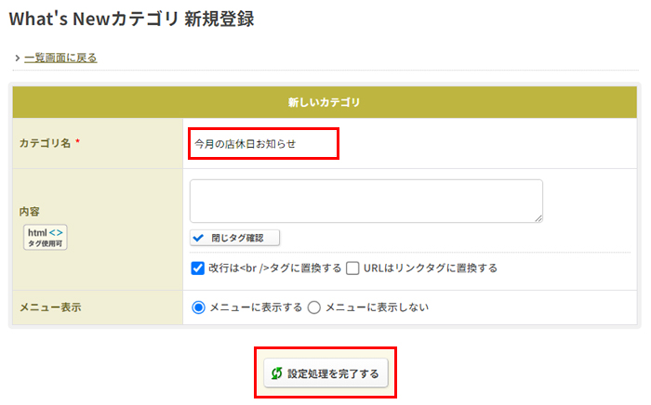This screenshot has width=651, height=405.
Task: Focus the カテゴリ名 text field
Action: click(x=263, y=143)
